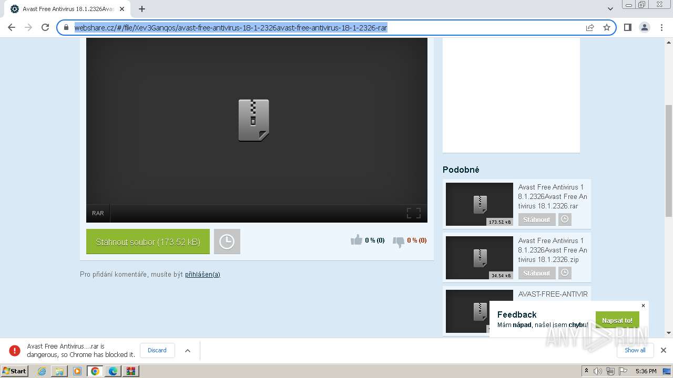Open a new browser tab
Image resolution: width=673 pixels, height=378 pixels.
click(142, 9)
